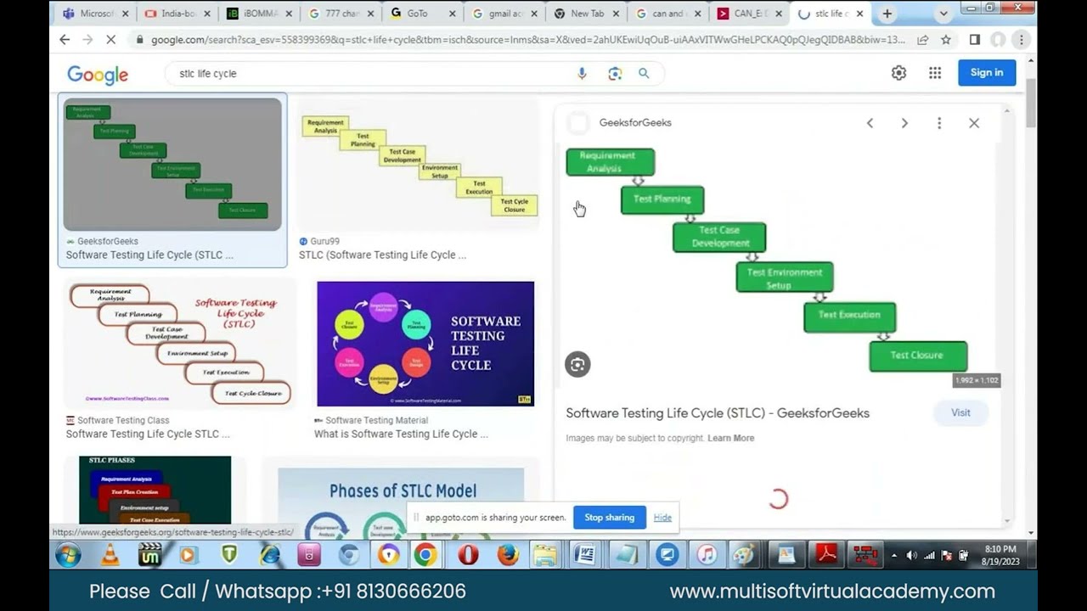Open Adobe Reader from taskbar
Image resolution: width=1087 pixels, height=611 pixels.
pyautogui.click(x=825, y=555)
